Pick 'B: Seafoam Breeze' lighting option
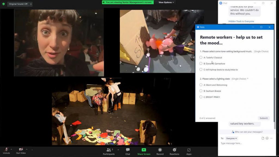This screenshot has height=157, width=279. (x=201, y=91)
